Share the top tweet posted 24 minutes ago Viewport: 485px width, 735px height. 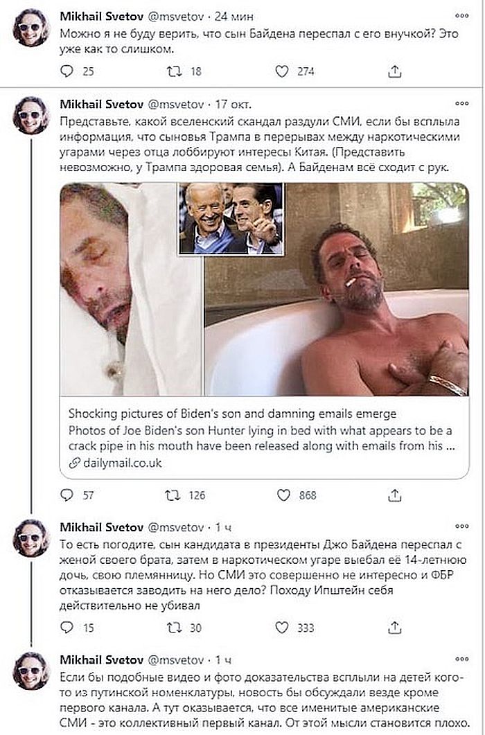click(x=394, y=71)
